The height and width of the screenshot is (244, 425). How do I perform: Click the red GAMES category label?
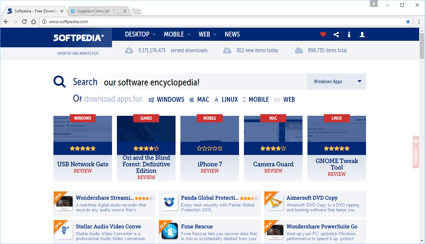pyautogui.click(x=146, y=118)
